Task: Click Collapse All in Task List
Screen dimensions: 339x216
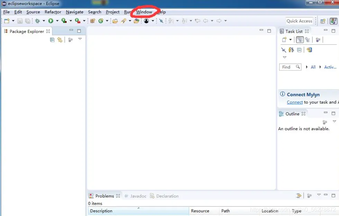Action: tap(299, 50)
